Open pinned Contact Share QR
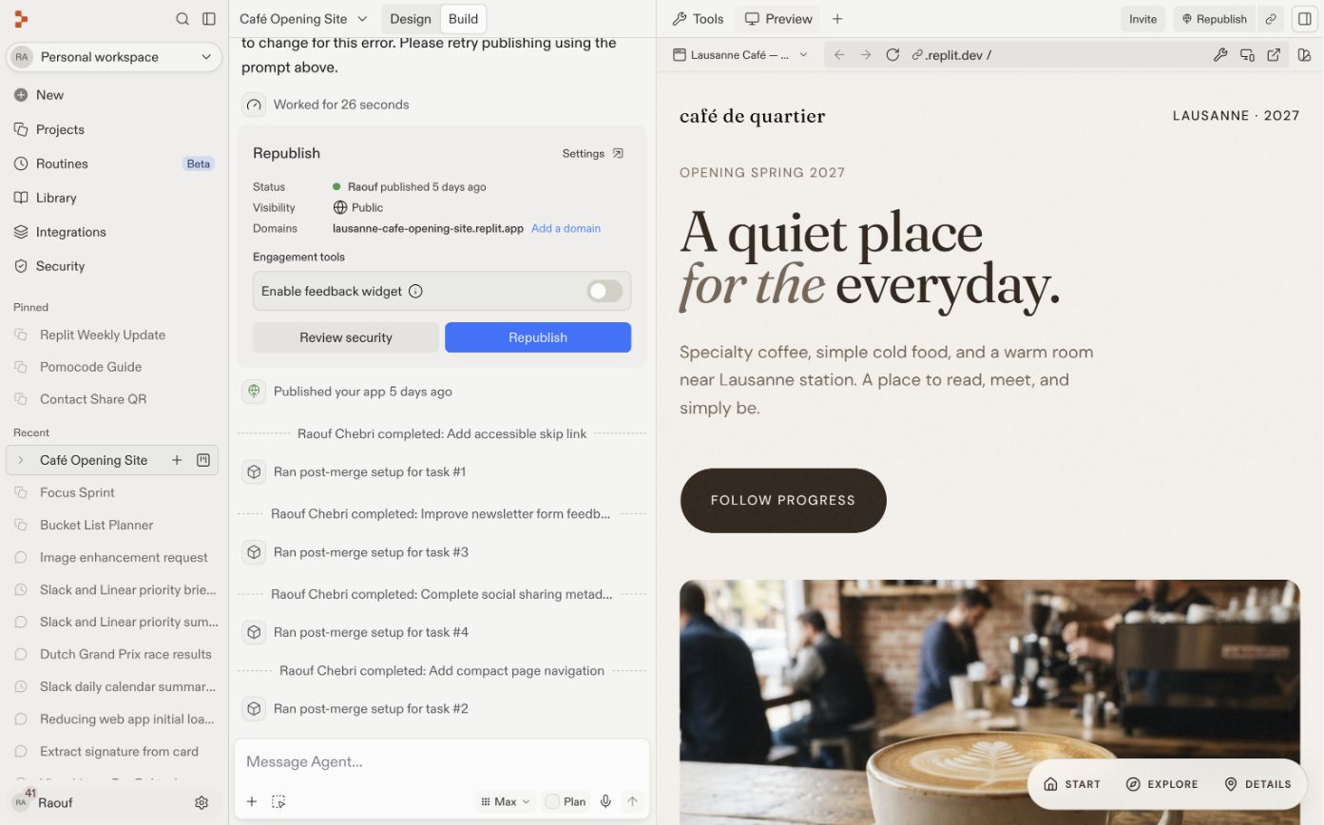1324x825 pixels. coord(112,399)
